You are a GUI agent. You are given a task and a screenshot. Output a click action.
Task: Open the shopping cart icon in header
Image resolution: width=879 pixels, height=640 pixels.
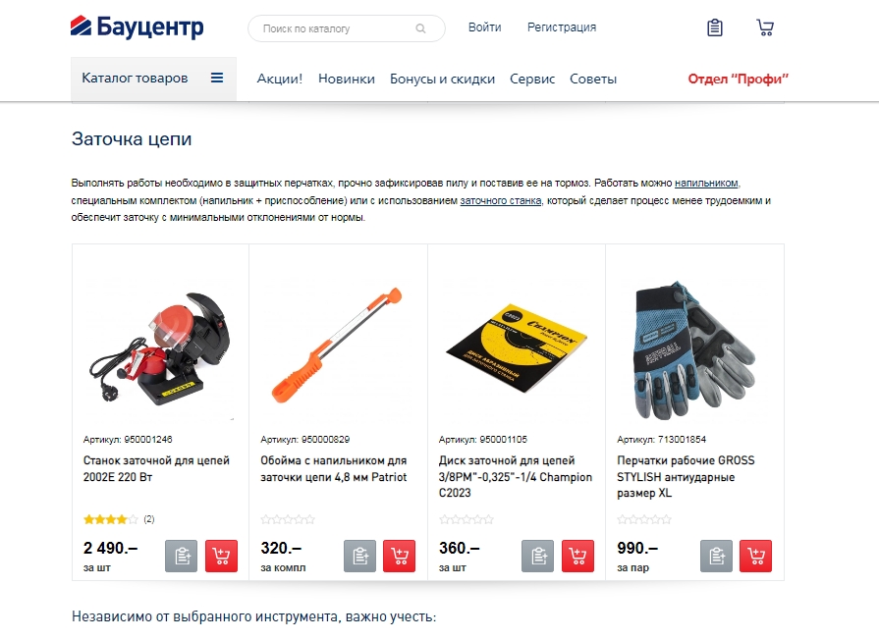[x=765, y=27]
